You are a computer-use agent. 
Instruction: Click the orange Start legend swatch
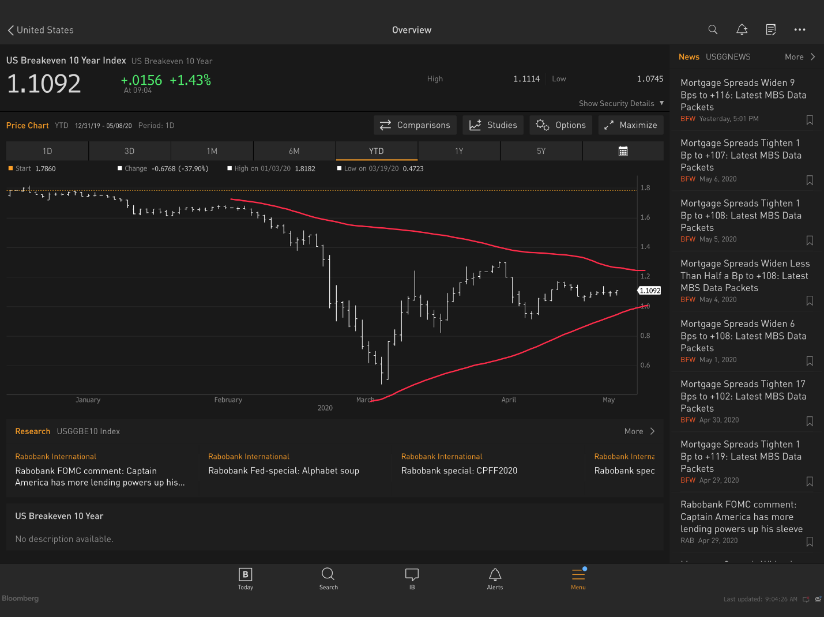[10, 168]
